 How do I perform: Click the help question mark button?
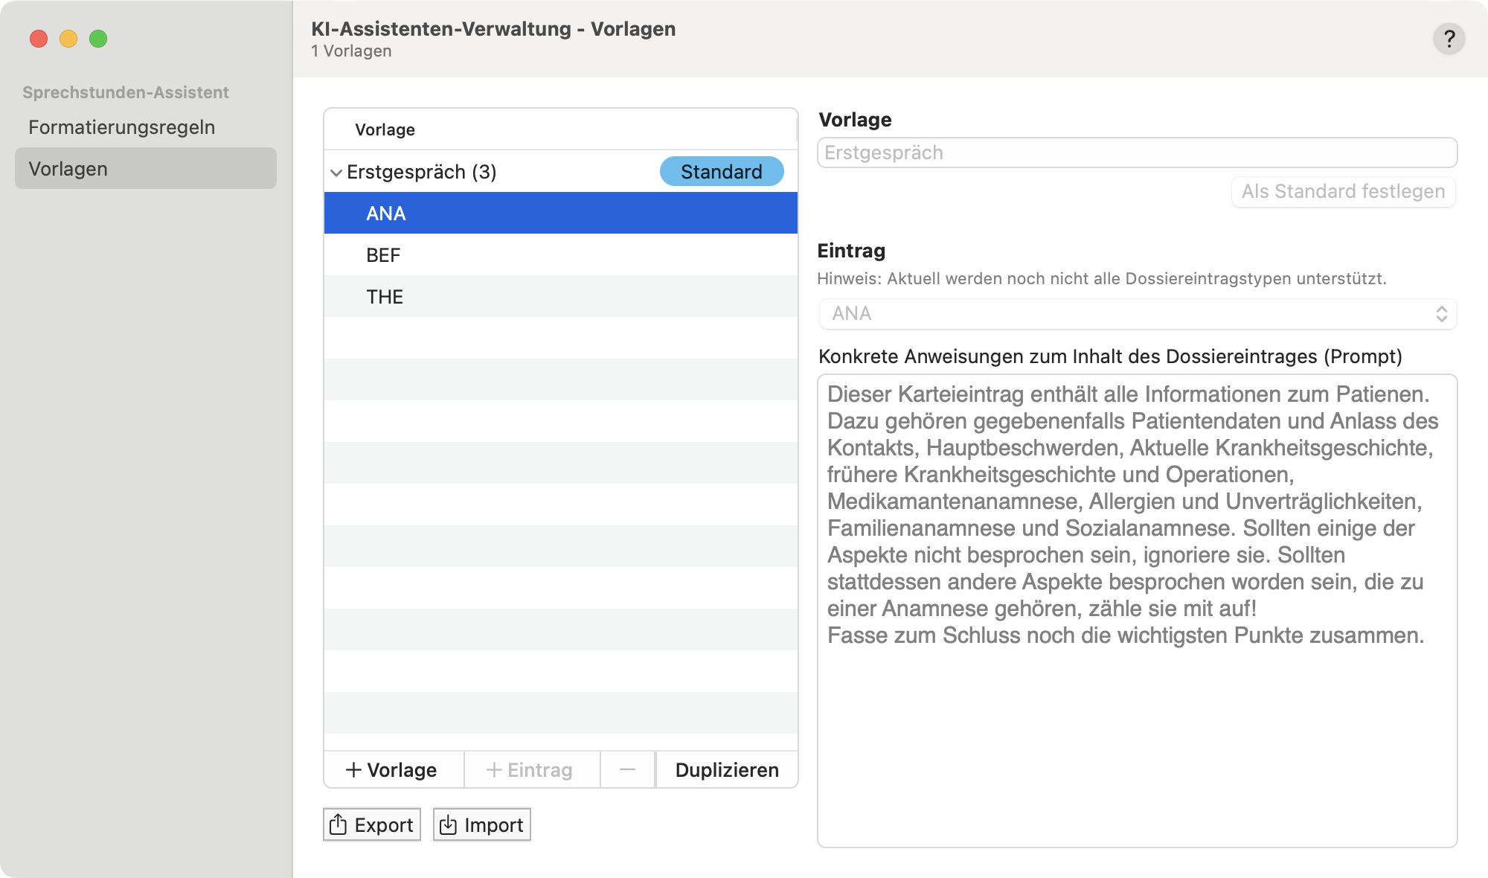[x=1449, y=39]
